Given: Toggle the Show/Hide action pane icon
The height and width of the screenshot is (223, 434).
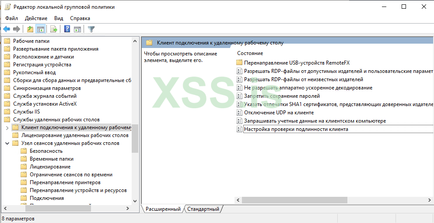Looking at the screenshot, I should coord(77,29).
